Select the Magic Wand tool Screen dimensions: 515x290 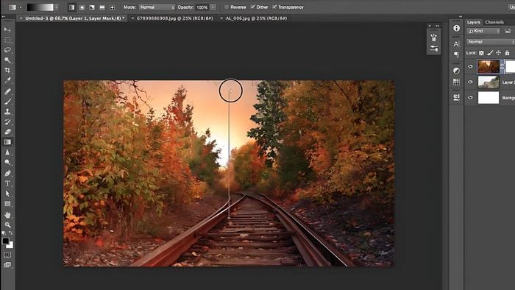7,60
